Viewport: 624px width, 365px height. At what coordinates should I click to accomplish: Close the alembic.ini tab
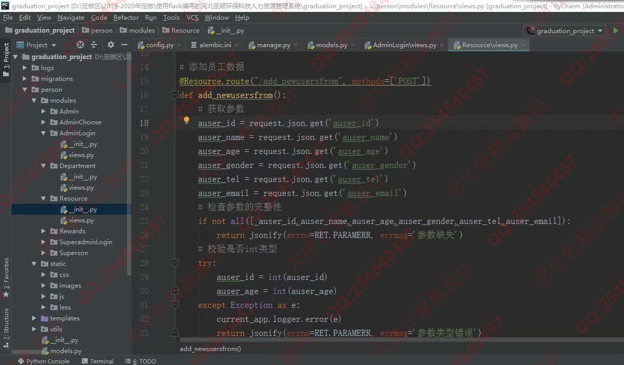(237, 45)
